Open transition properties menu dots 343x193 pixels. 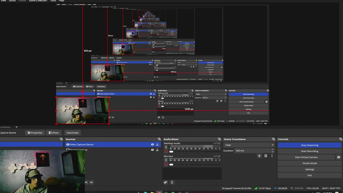272,156
